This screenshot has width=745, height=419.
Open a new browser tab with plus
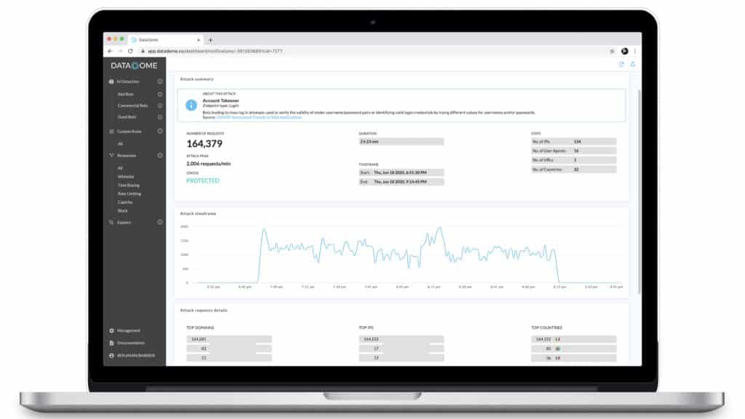[x=210, y=40]
